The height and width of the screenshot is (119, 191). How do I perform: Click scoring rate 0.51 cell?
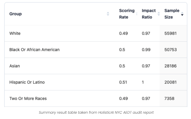123,82
